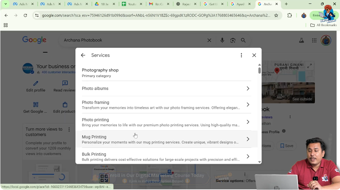The width and height of the screenshot is (340, 190).
Task: Expand the Photo framing chevron
Action: click(248, 105)
